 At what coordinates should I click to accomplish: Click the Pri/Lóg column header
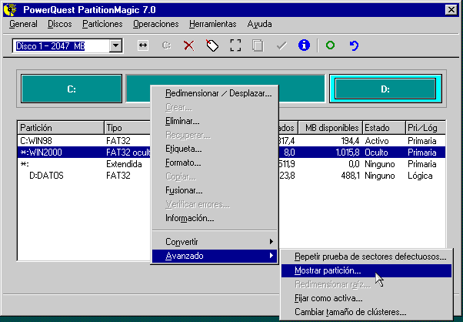[425, 128]
